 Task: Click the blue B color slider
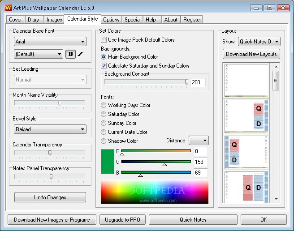pos(156,172)
